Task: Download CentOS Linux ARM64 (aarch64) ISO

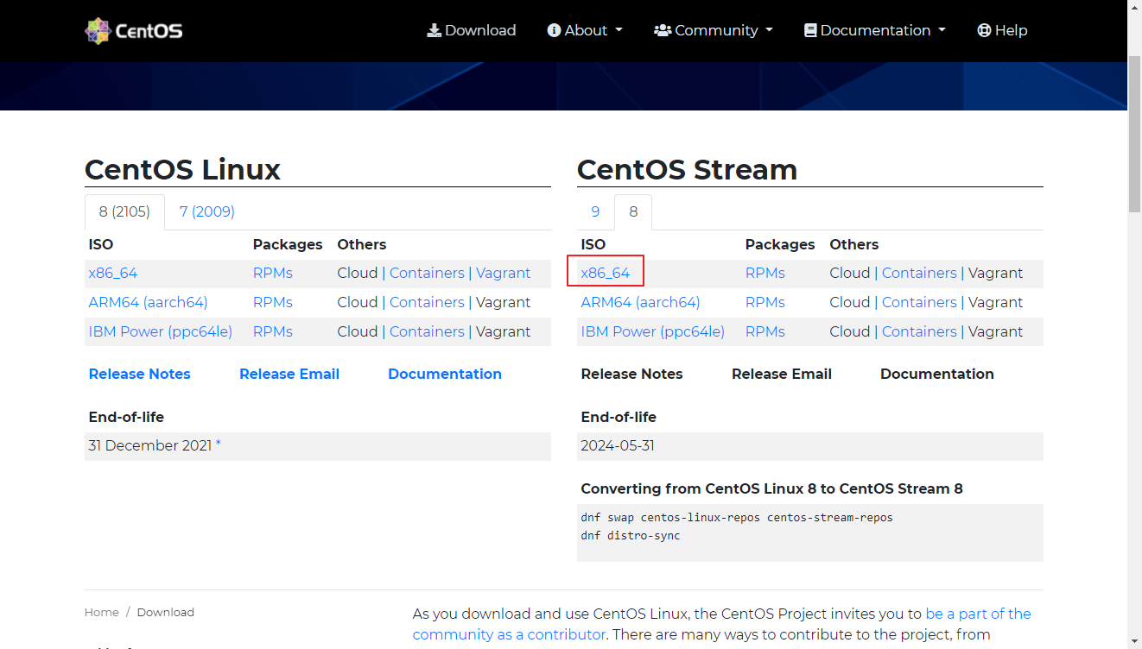Action: click(148, 302)
